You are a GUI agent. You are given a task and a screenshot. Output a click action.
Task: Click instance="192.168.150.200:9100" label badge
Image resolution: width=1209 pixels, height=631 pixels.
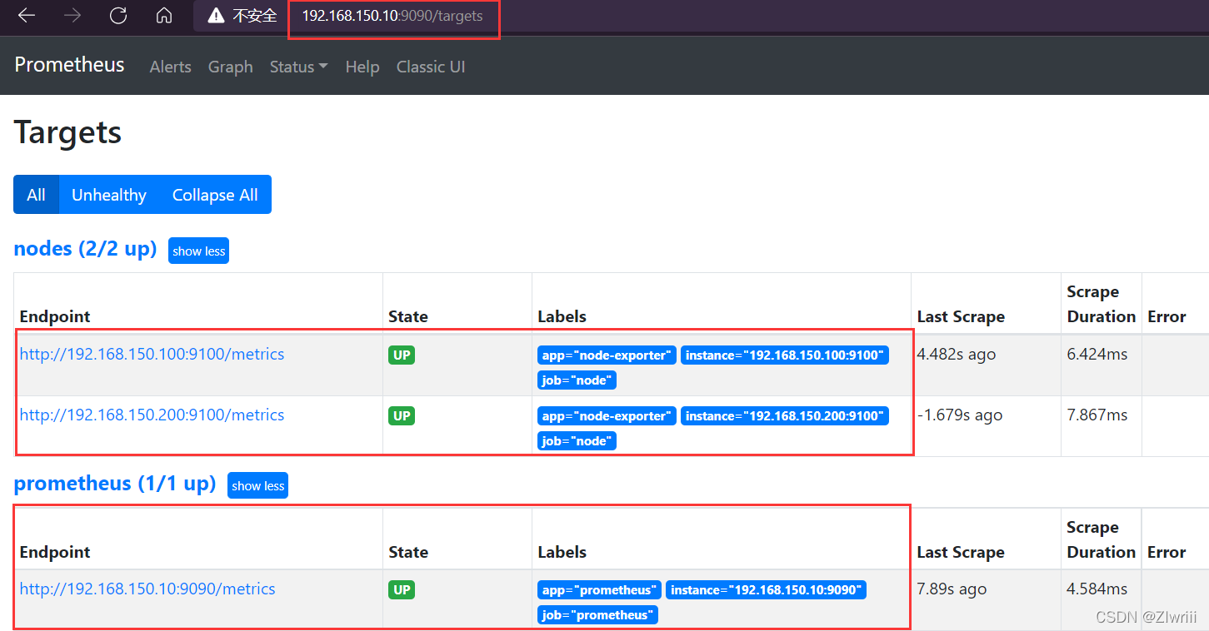(x=784, y=416)
